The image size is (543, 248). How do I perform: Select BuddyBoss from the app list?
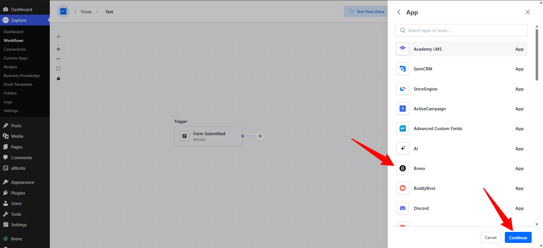tap(461, 188)
